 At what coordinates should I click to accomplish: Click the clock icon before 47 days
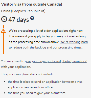(4, 19)
